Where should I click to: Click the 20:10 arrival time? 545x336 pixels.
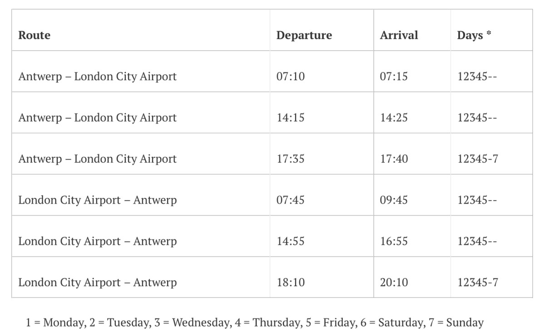coord(394,282)
